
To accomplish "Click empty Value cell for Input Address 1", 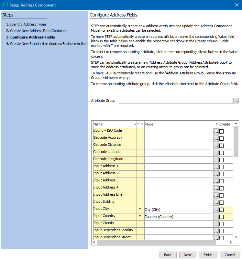I will click(179, 167).
